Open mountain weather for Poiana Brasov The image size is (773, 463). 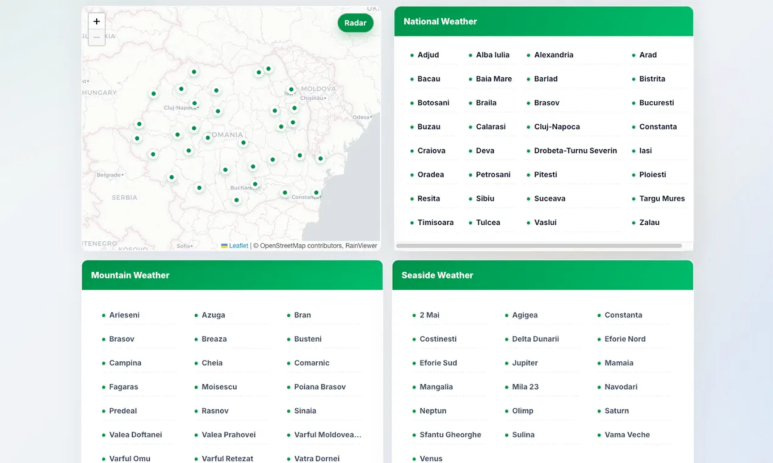coord(320,387)
